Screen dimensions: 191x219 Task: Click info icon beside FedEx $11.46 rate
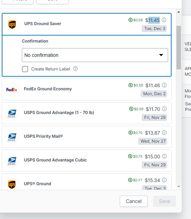pos(164,85)
